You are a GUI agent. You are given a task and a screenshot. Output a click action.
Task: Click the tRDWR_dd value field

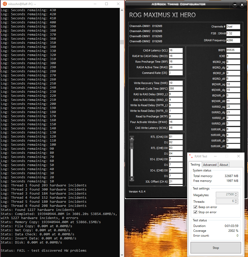pos(233,101)
